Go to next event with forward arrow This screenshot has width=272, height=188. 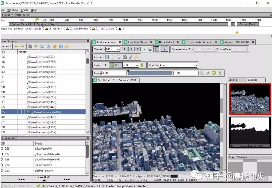click(x=23, y=46)
